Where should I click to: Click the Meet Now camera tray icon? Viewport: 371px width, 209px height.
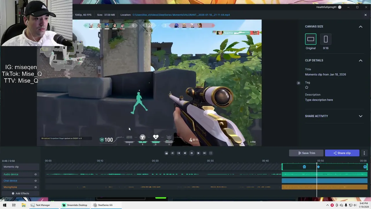[x=337, y=205]
